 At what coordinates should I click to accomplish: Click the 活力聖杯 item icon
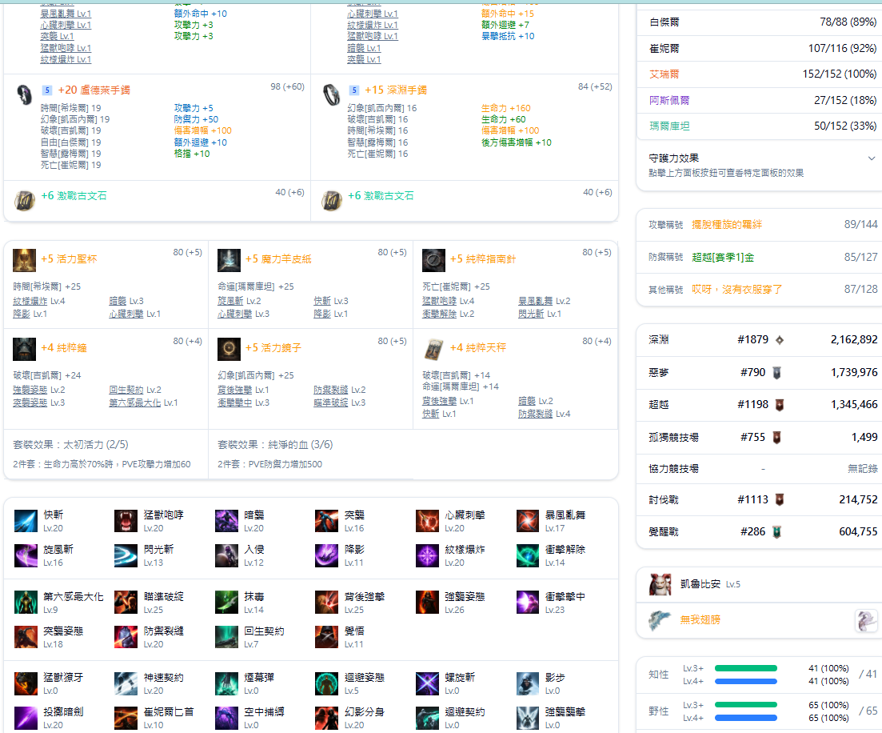pos(24,260)
